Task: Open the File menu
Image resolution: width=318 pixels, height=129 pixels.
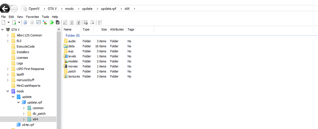Action: click(x=3, y=17)
